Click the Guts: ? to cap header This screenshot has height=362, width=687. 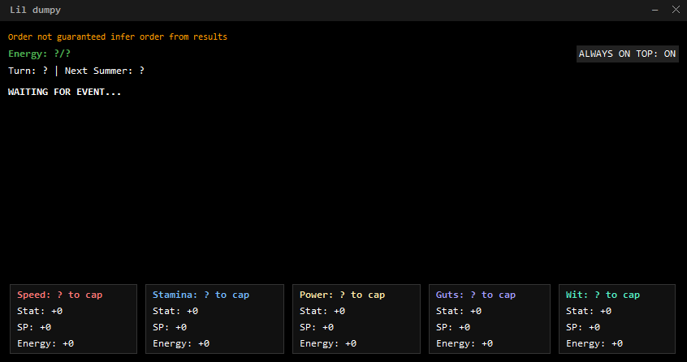tap(476, 295)
